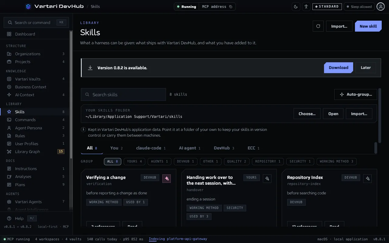This screenshot has width=389, height=243.
Task: Click the Indexing platform-api-gateway status link
Action: [x=178, y=239]
